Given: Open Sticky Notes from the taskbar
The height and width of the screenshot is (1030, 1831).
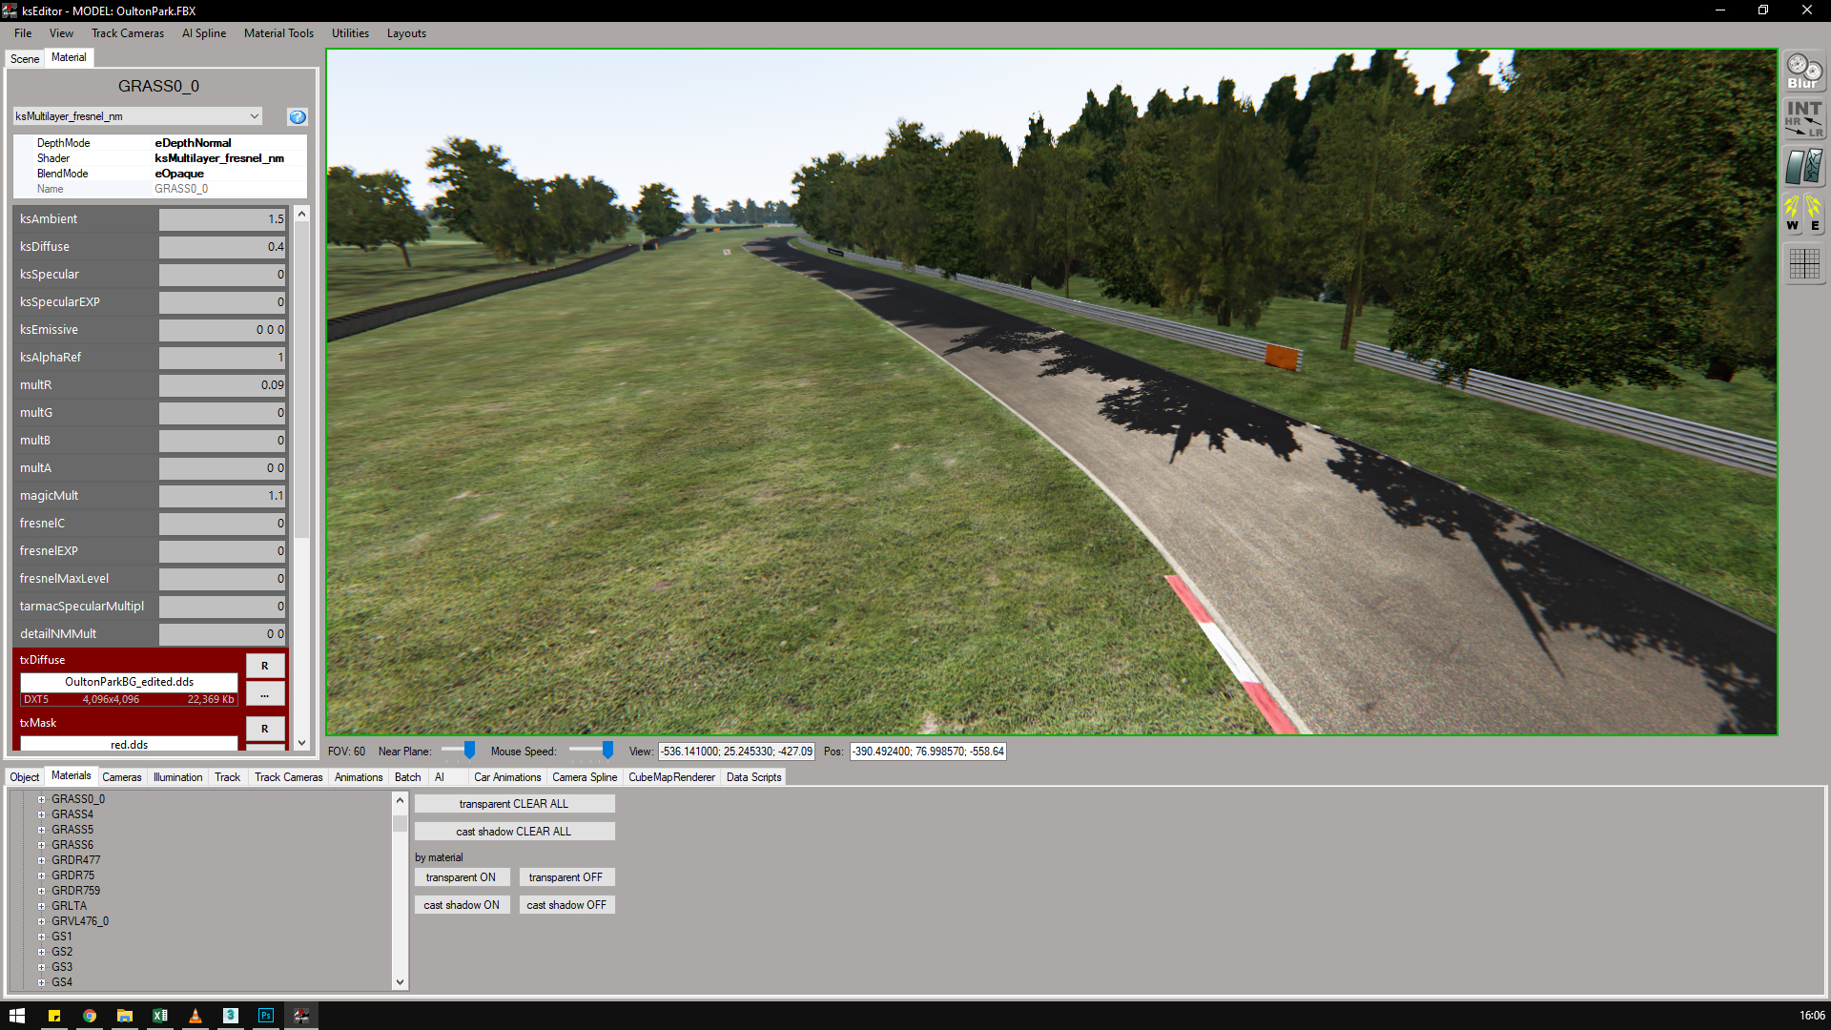Looking at the screenshot, I should pos(54,1016).
